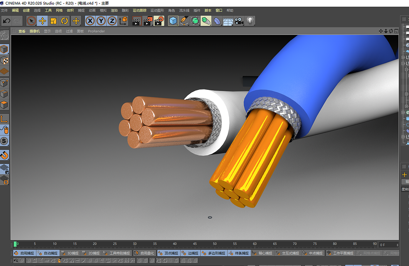Click 多边形捕捉 button
Viewport: 409px width, 266px height.
click(x=214, y=253)
